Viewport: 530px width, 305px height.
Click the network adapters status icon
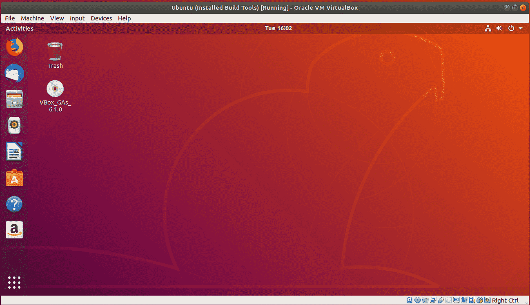click(433, 300)
